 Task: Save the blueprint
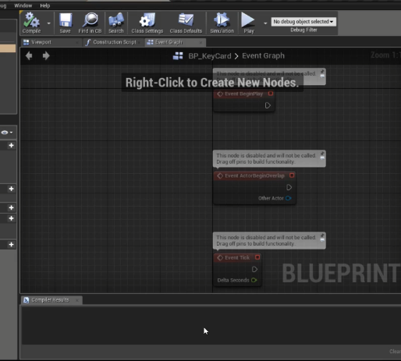tap(65, 23)
